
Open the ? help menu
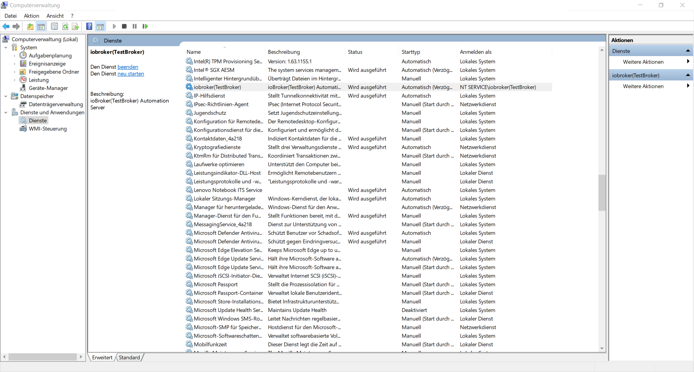pyautogui.click(x=72, y=16)
